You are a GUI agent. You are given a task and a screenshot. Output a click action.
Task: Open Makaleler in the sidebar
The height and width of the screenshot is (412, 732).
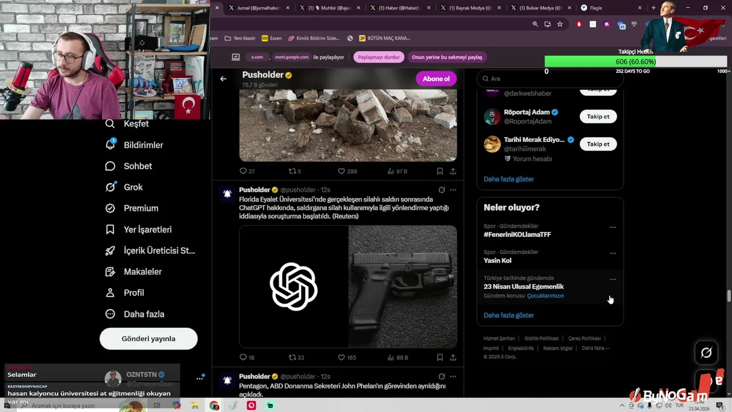tap(134, 272)
